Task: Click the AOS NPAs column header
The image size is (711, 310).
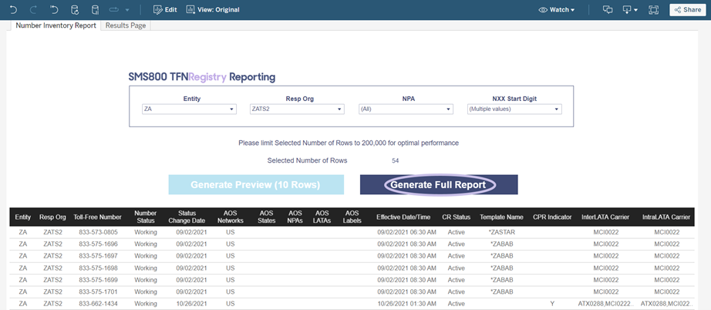Action: pos(295,217)
